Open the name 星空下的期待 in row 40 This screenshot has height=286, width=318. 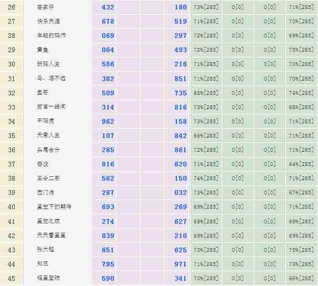pyautogui.click(x=51, y=207)
